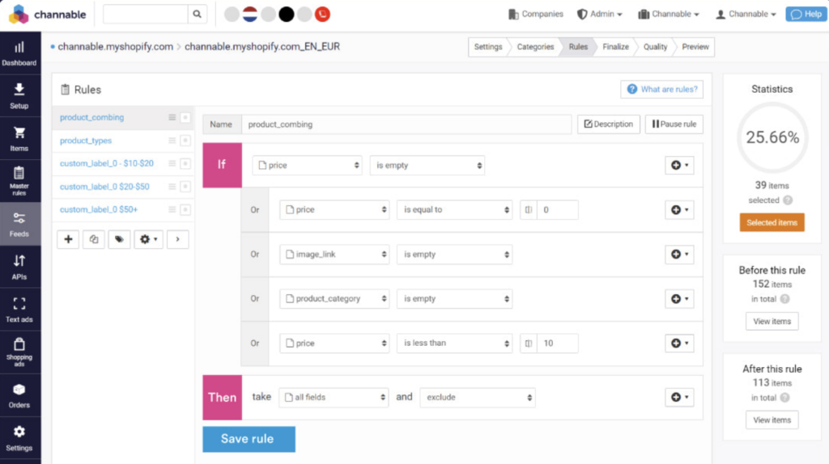Open the gear settings dropdown under rules list
The image size is (829, 464).
coord(149,239)
